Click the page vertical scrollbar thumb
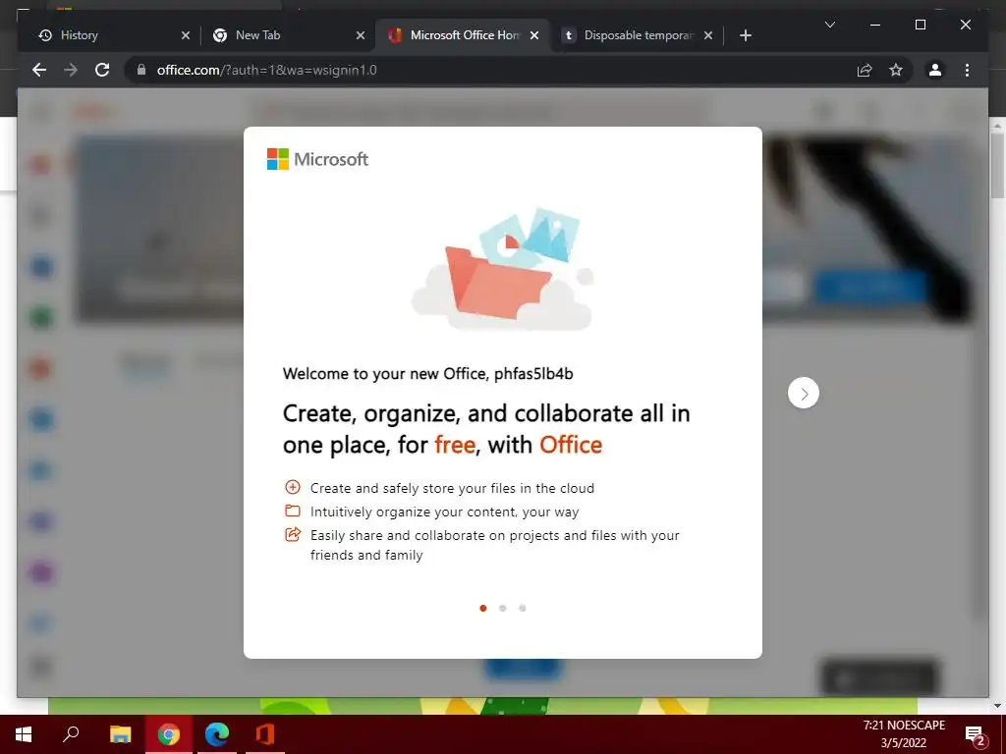Image resolution: width=1006 pixels, height=754 pixels. (996, 165)
